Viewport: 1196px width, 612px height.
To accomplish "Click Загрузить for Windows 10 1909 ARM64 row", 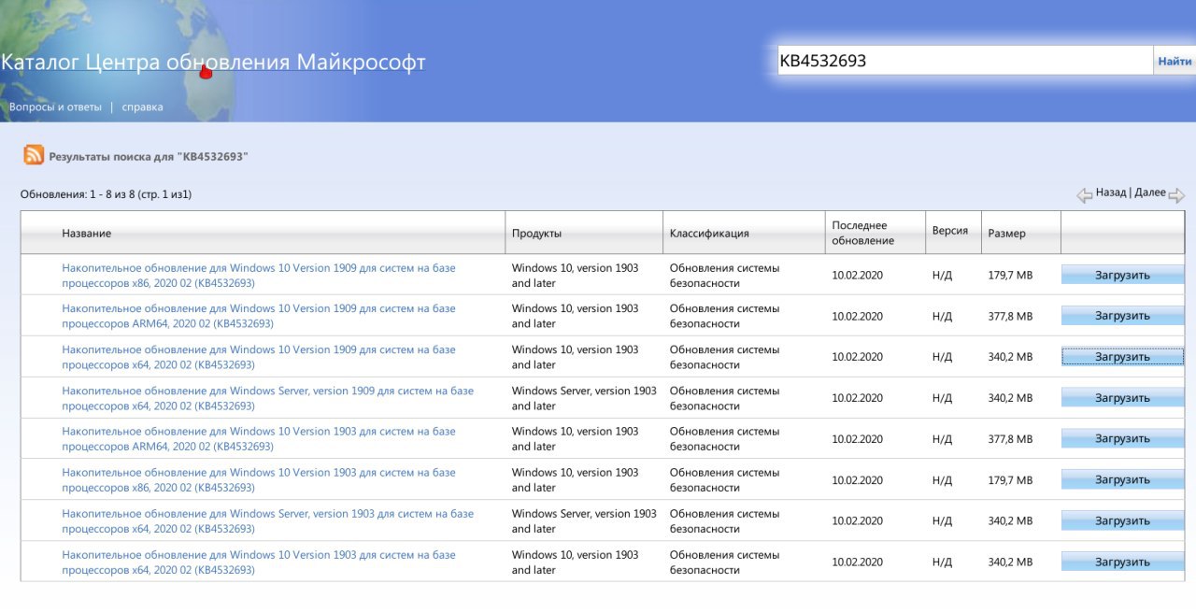I will 1122,316.
